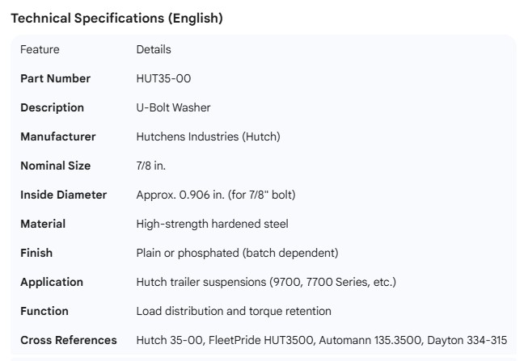This screenshot has height=361, width=524.
Task: Click the Plain or phosphated finish text
Action: click(237, 253)
